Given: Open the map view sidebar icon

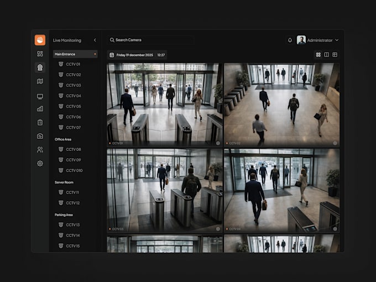Looking at the screenshot, I should pos(40,81).
